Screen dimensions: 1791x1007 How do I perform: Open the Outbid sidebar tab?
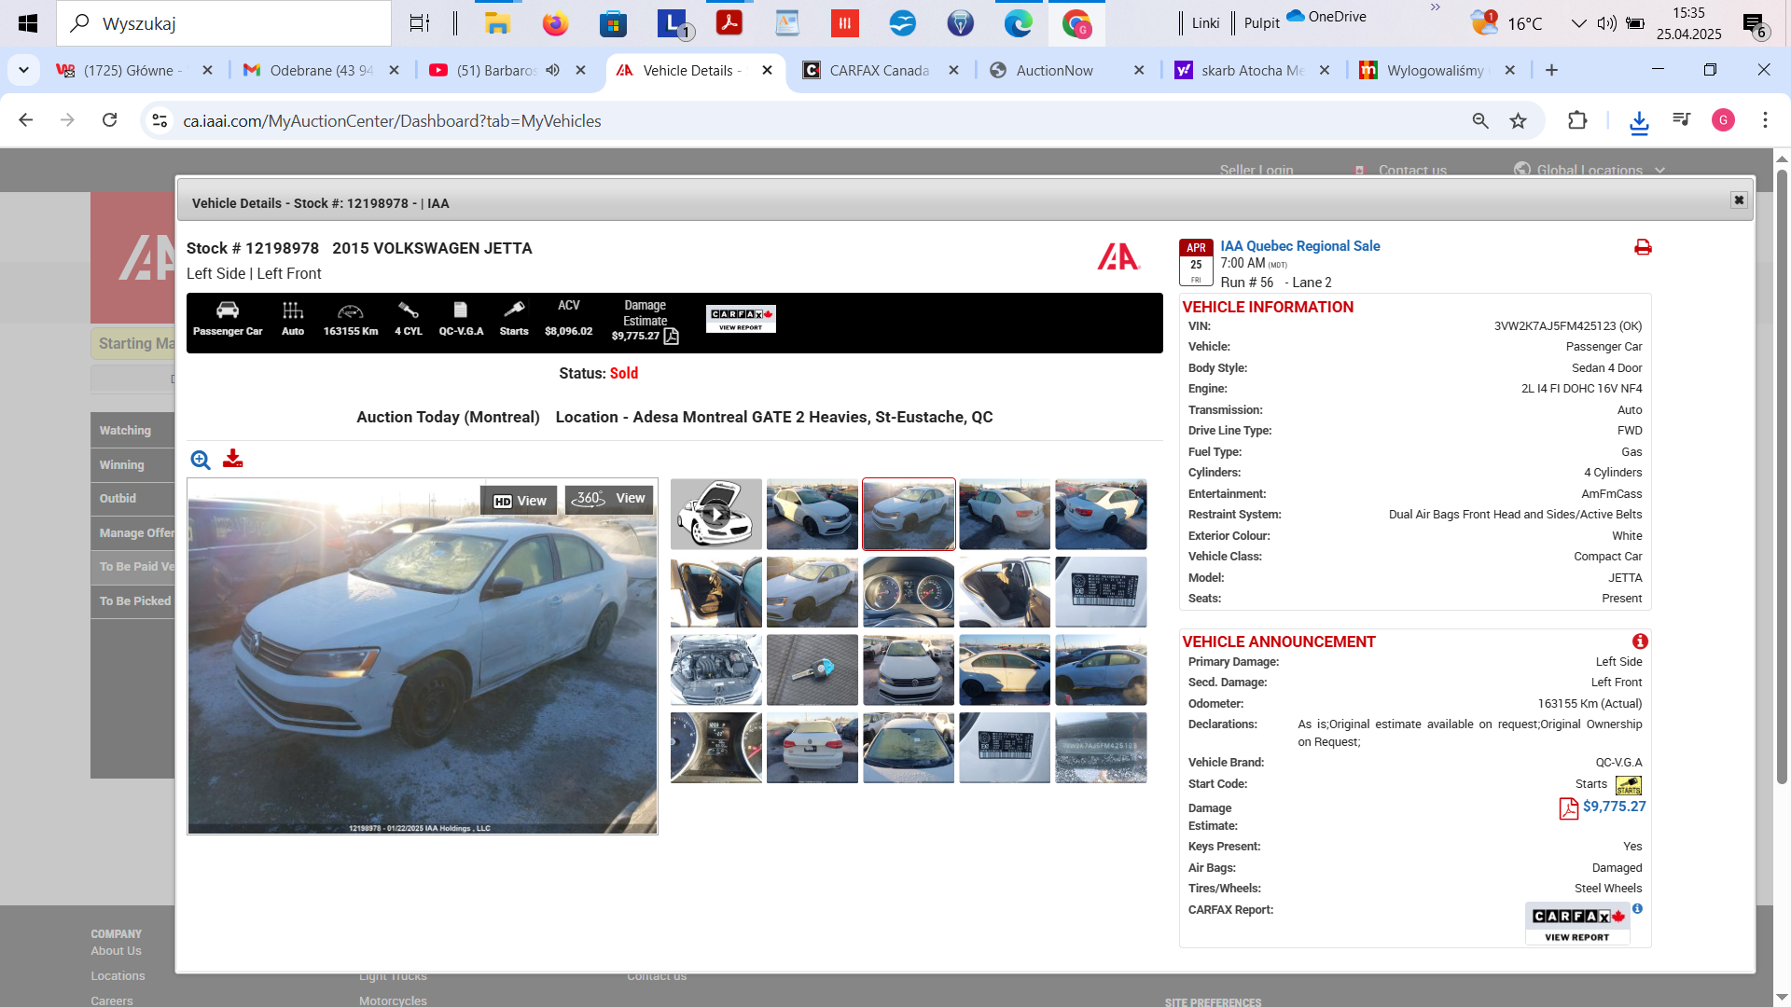pyautogui.click(x=132, y=498)
